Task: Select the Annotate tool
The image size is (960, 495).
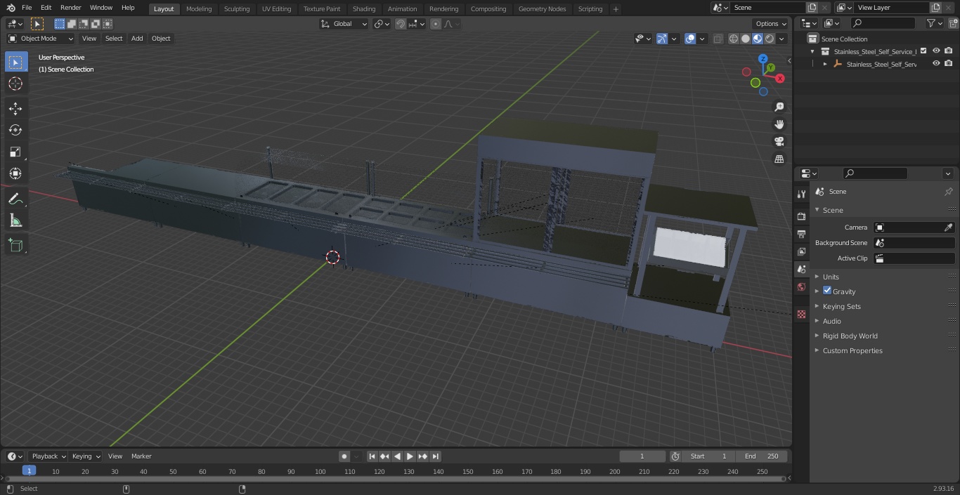Action: tap(15, 199)
